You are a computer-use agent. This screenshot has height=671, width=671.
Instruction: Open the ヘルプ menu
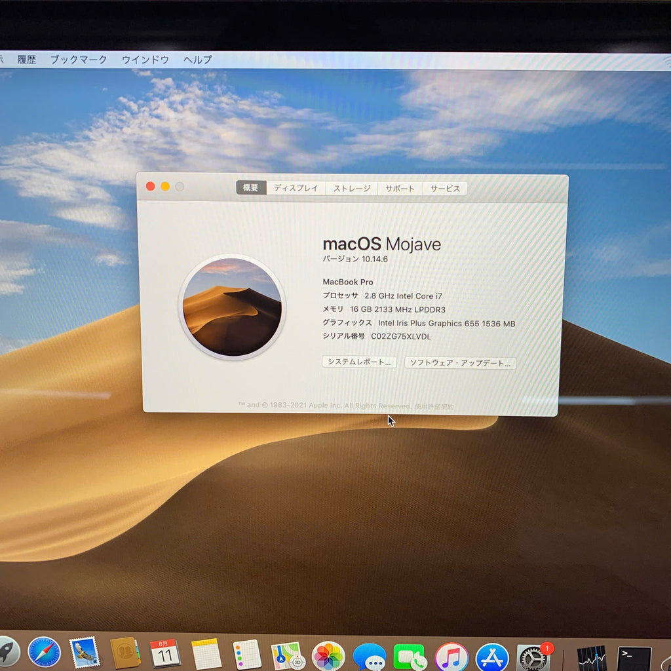point(198,60)
